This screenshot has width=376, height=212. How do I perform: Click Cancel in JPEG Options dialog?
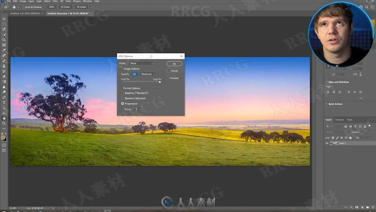[174, 71]
